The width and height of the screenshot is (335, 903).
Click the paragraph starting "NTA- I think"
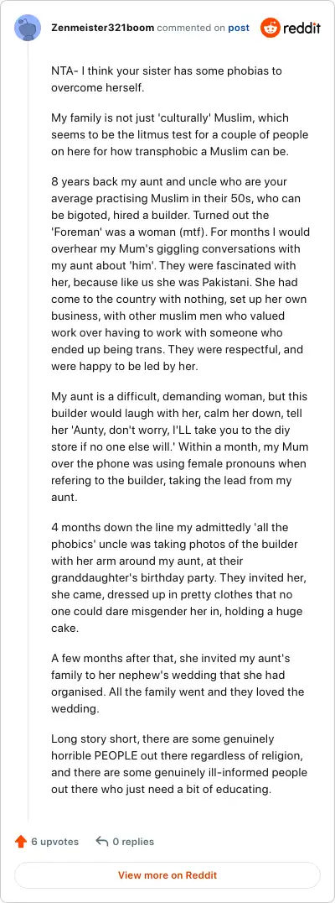tap(167, 80)
